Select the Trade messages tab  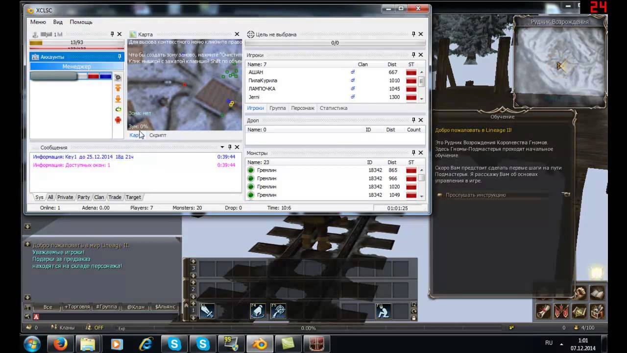click(115, 197)
